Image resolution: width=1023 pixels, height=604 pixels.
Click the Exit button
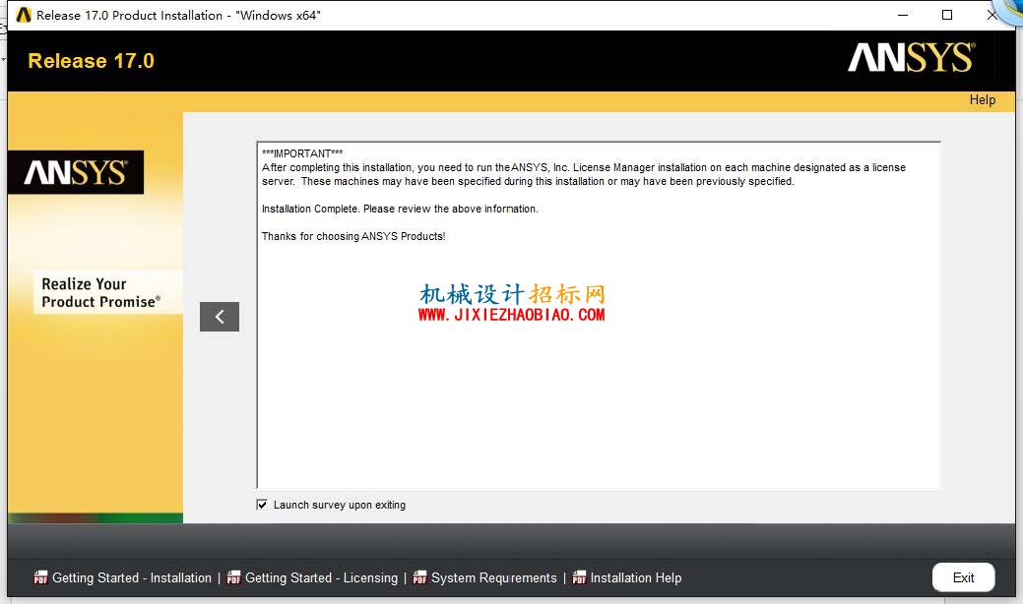tap(963, 577)
